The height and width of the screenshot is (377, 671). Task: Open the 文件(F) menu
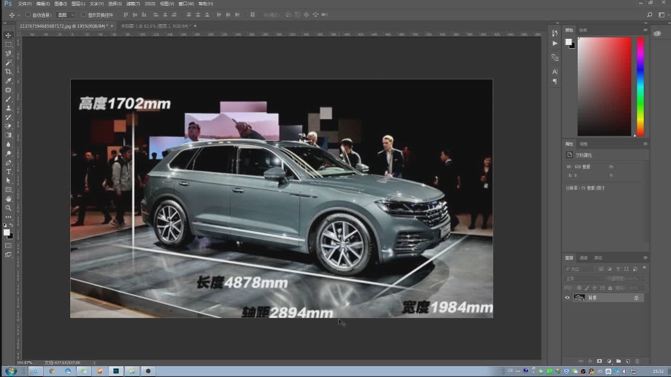(25, 4)
